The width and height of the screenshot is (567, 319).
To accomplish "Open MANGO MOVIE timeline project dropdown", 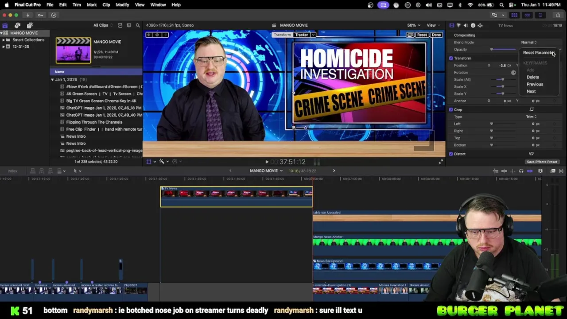I will pos(266,171).
